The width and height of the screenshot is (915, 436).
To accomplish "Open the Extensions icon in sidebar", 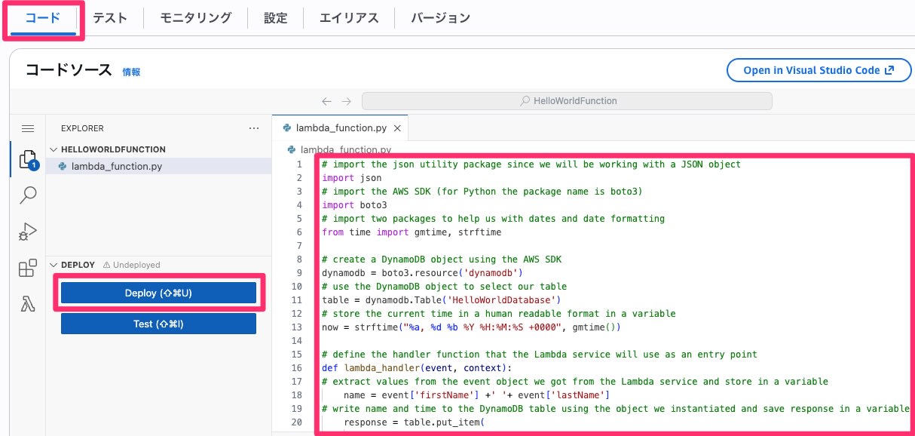I will click(28, 268).
